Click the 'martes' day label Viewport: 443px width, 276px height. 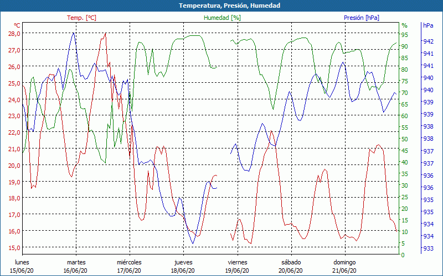(x=76, y=262)
